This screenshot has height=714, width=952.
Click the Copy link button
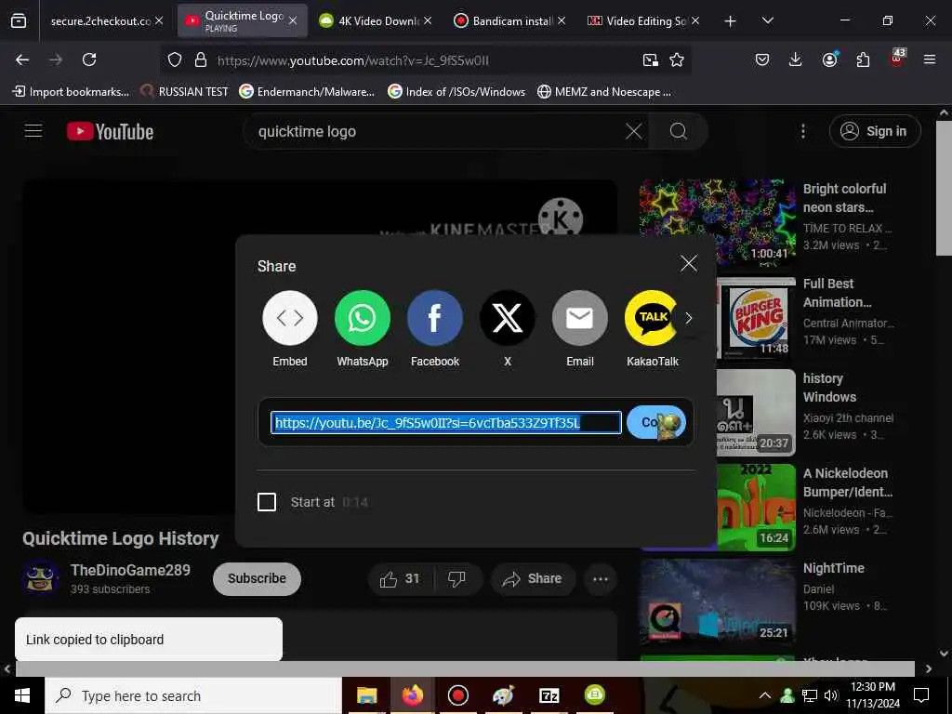(656, 422)
